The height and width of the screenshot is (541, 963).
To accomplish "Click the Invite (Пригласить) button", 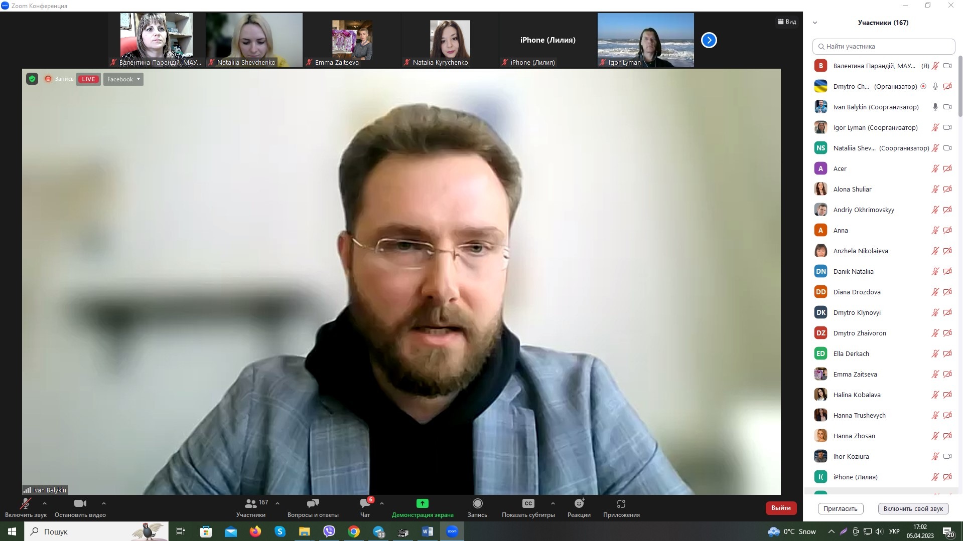I will coord(840,508).
